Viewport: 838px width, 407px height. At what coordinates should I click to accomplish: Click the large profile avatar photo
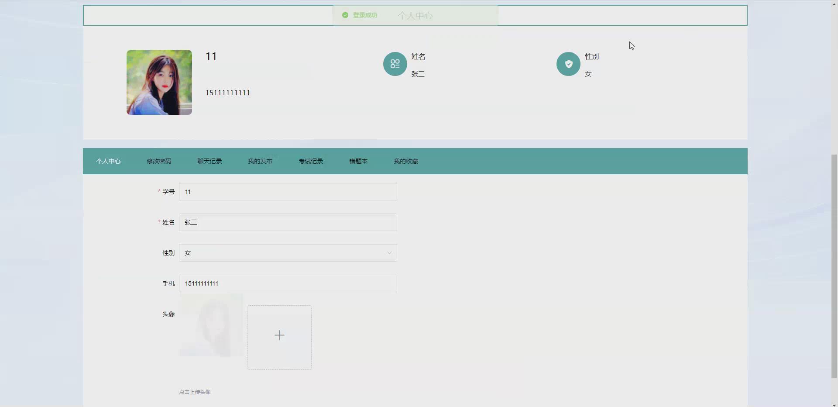(x=159, y=83)
